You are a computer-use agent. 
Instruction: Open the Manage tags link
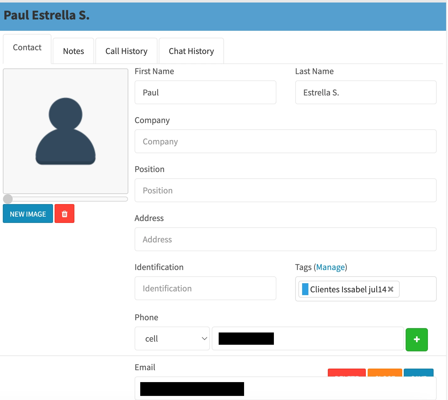click(330, 267)
